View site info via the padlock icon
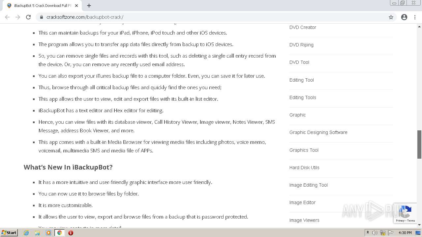This screenshot has width=422, height=237. tap(42, 17)
